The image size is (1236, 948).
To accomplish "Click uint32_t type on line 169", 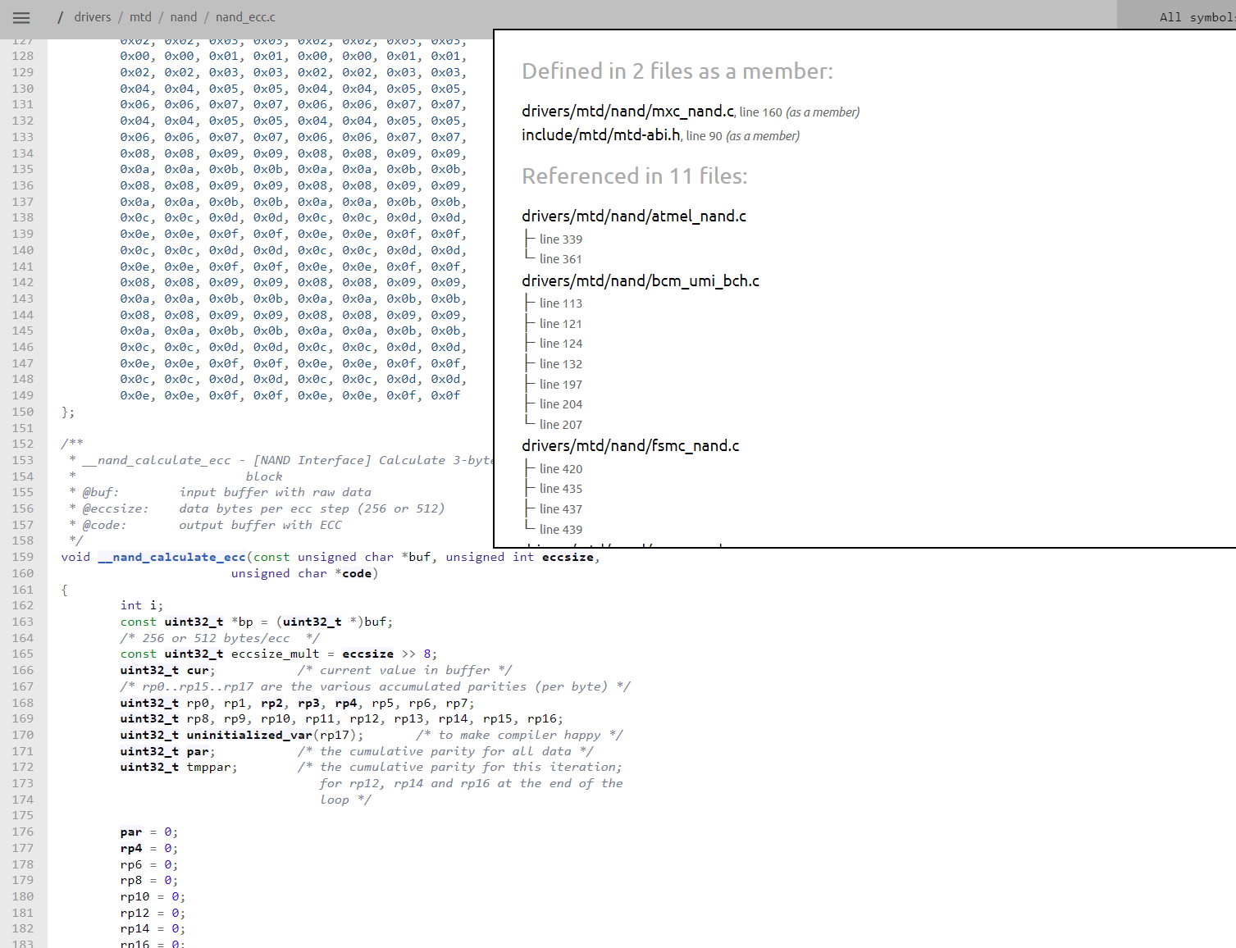I will tap(149, 718).
